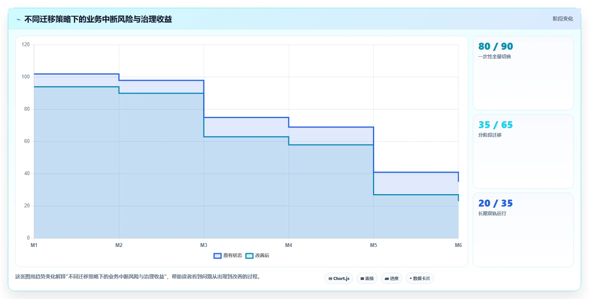
Task: Click the 80 y-axis value
Action: 27,109
